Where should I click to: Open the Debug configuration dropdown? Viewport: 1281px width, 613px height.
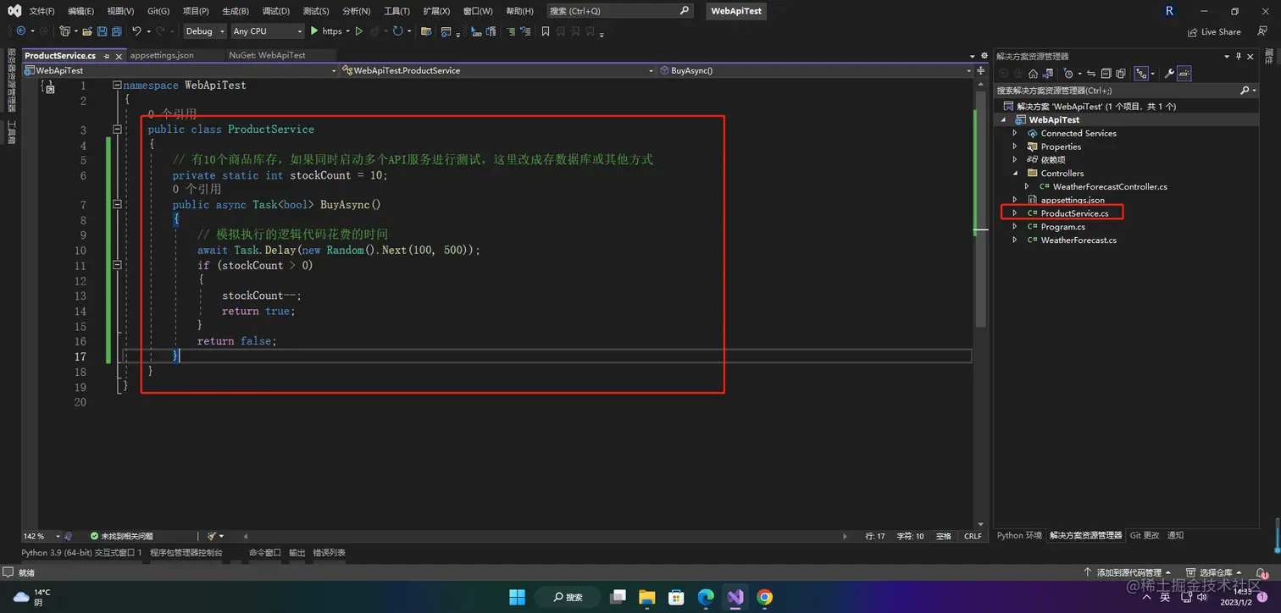pos(205,31)
